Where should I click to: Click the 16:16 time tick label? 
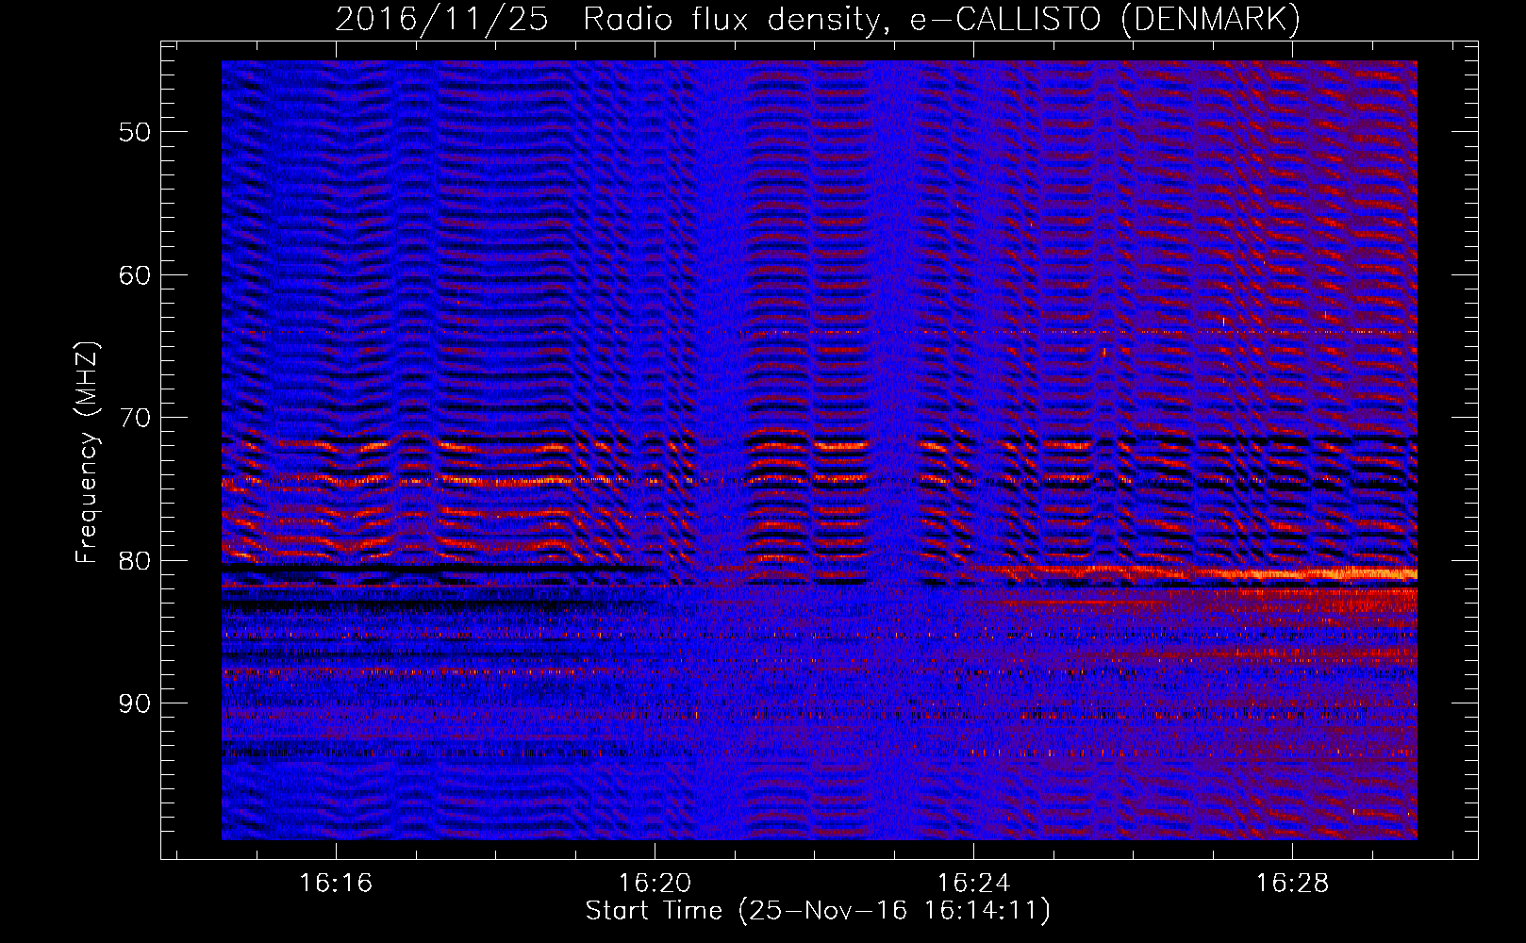[x=336, y=884]
